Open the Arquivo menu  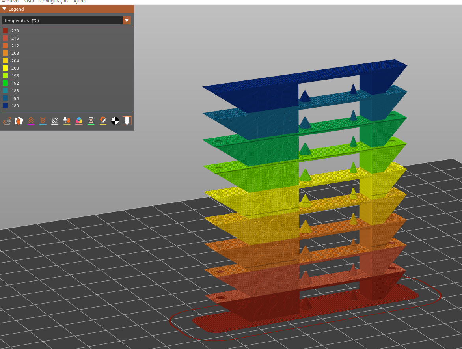pos(10,2)
